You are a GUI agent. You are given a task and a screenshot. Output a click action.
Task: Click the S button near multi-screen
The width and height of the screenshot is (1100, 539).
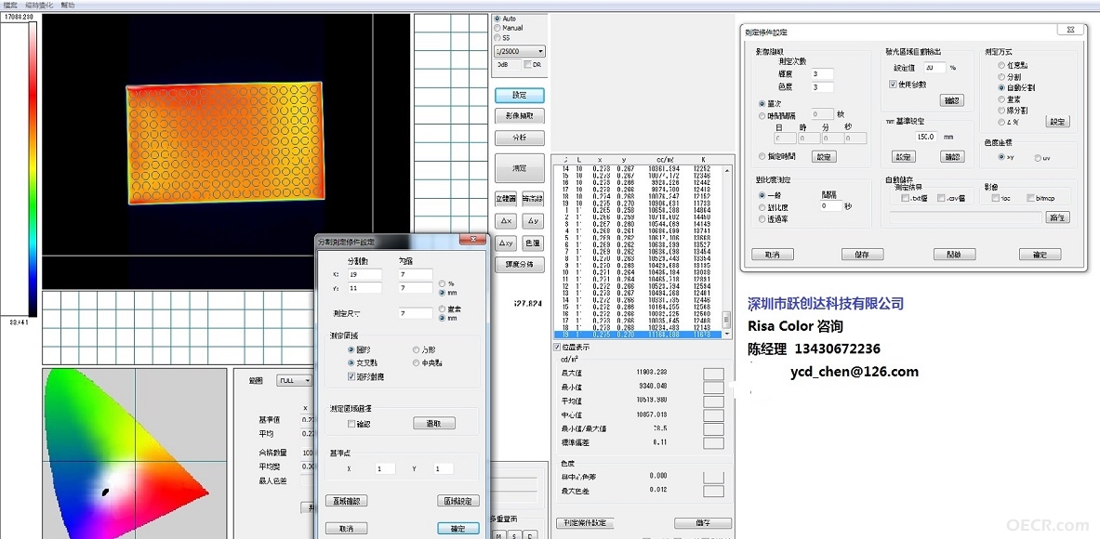pos(515,534)
